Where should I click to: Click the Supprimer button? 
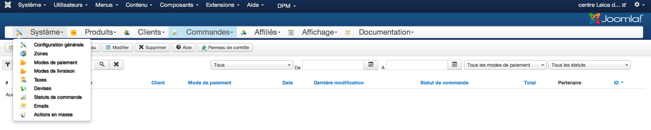[152, 47]
